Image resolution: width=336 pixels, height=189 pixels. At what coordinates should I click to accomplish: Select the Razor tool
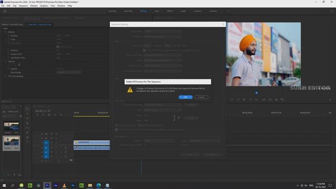[x=27, y=123]
